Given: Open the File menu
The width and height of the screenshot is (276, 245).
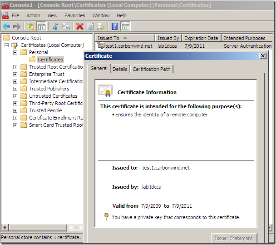Looking at the screenshot, I should [15, 15].
